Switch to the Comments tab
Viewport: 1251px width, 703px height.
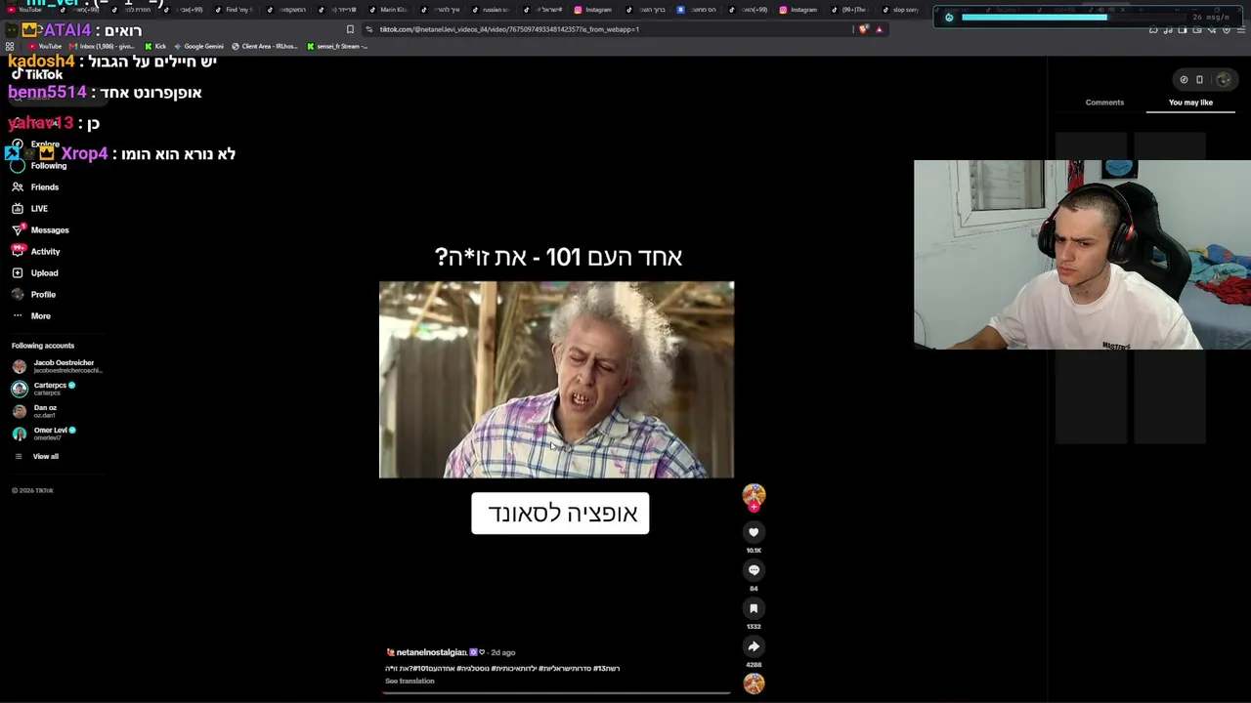1104,103
